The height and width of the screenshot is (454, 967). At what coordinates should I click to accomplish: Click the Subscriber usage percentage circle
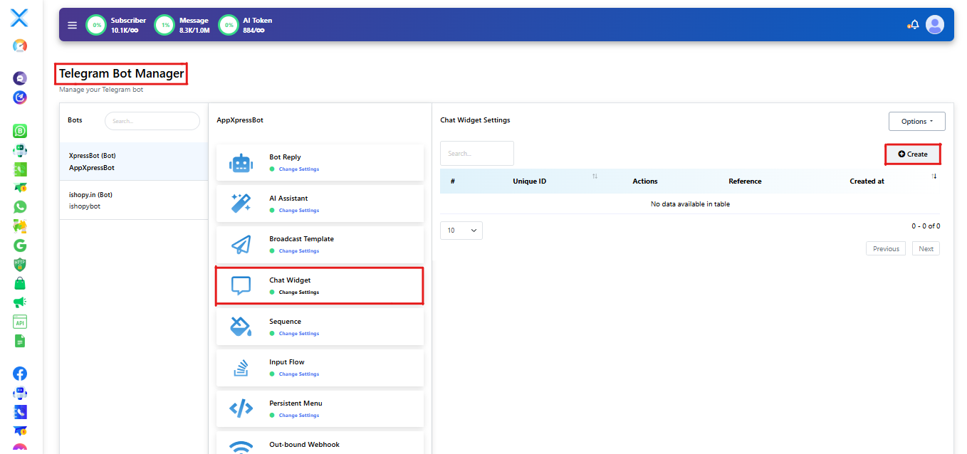coord(97,25)
